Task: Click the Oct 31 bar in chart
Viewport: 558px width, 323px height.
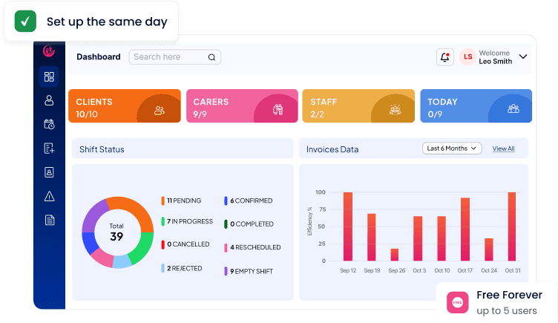Action: coord(512,226)
